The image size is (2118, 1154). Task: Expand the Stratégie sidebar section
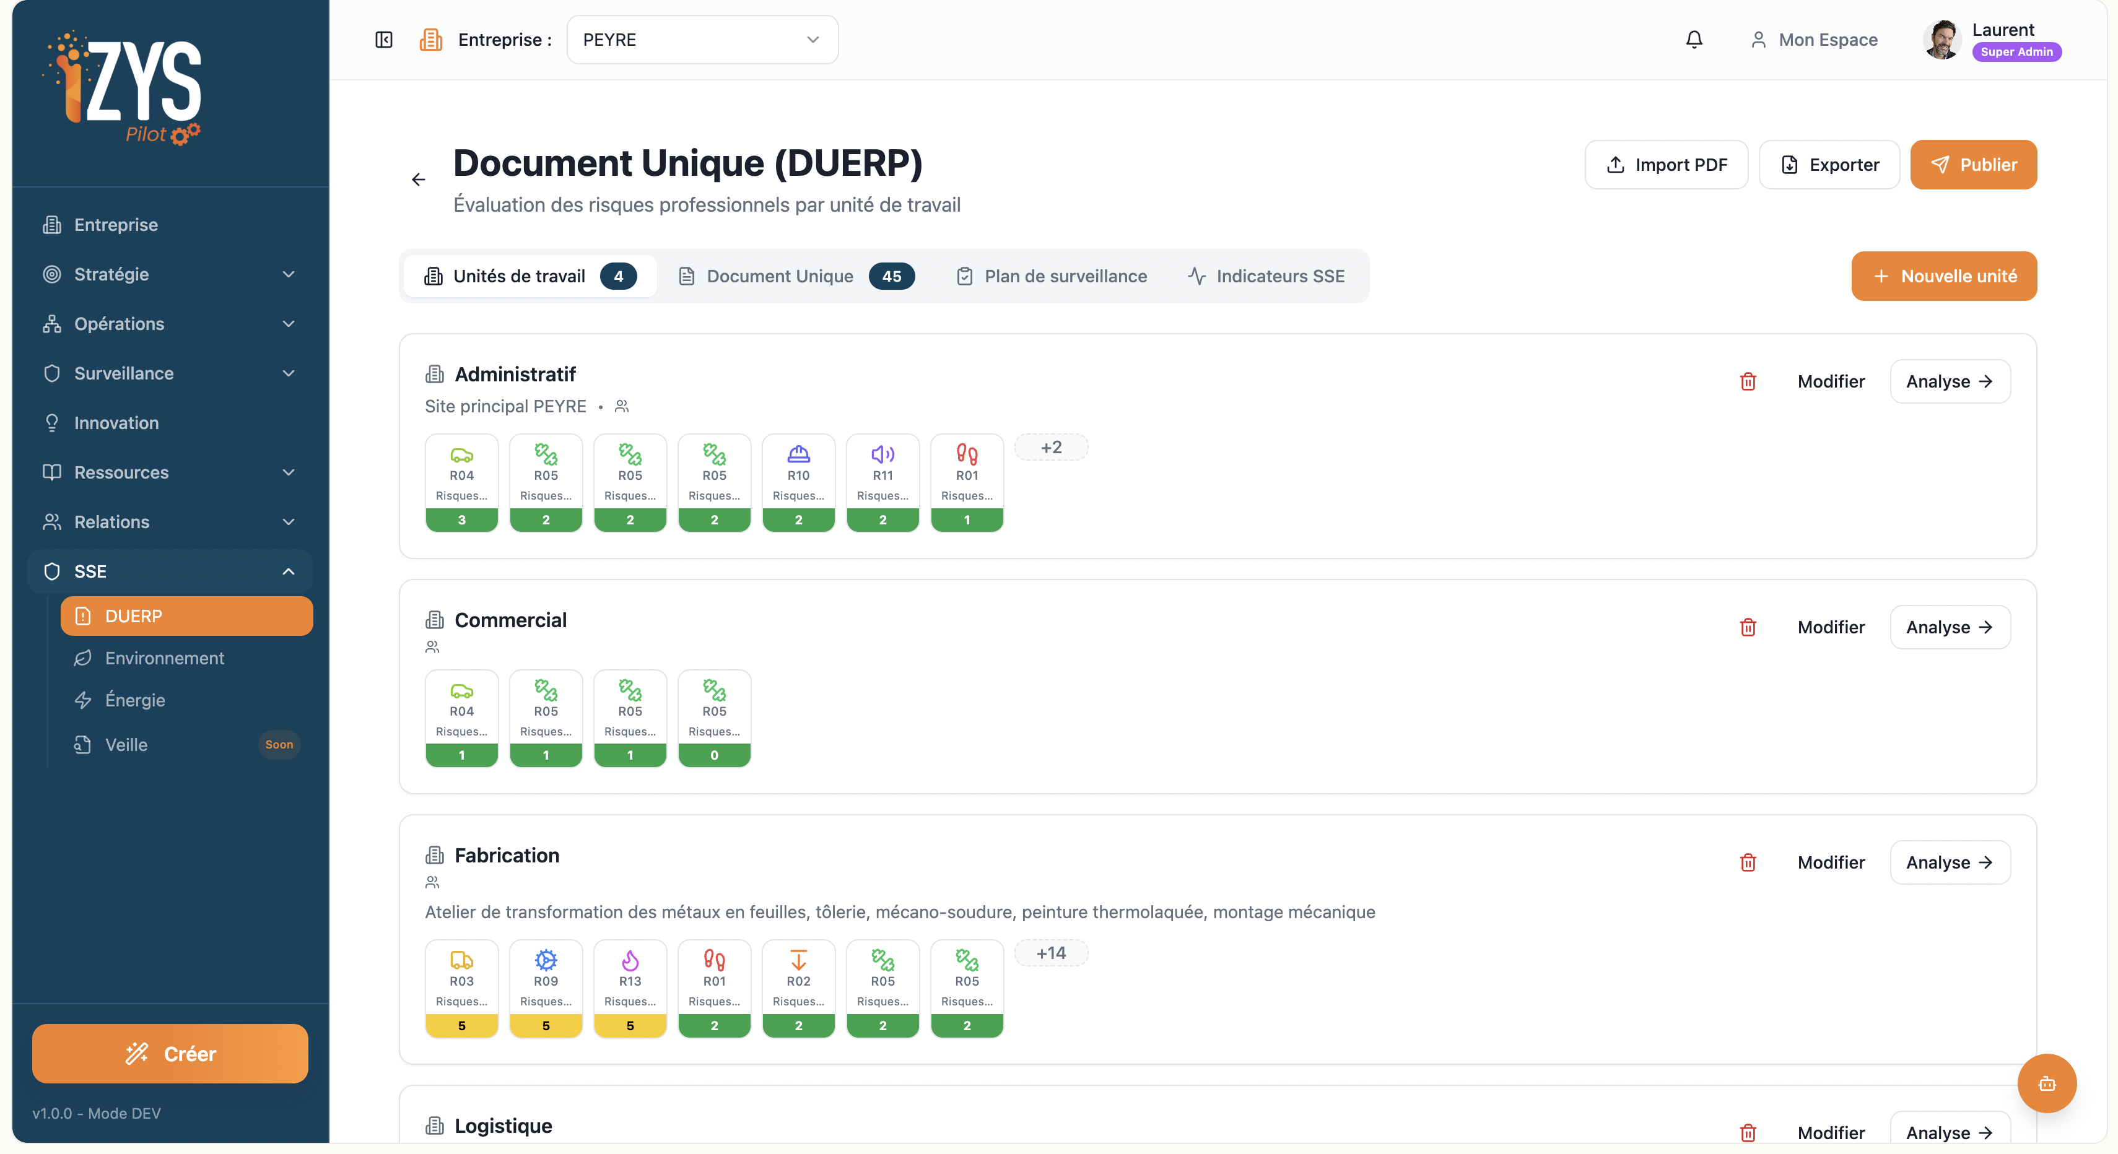(170, 274)
